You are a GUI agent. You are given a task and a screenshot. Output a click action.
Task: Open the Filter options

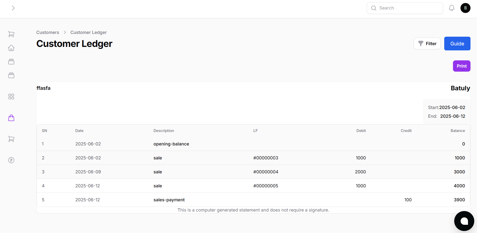427,43
